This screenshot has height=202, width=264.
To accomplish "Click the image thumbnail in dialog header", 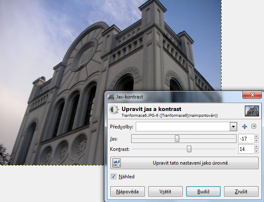I will pyautogui.click(x=252, y=111).
